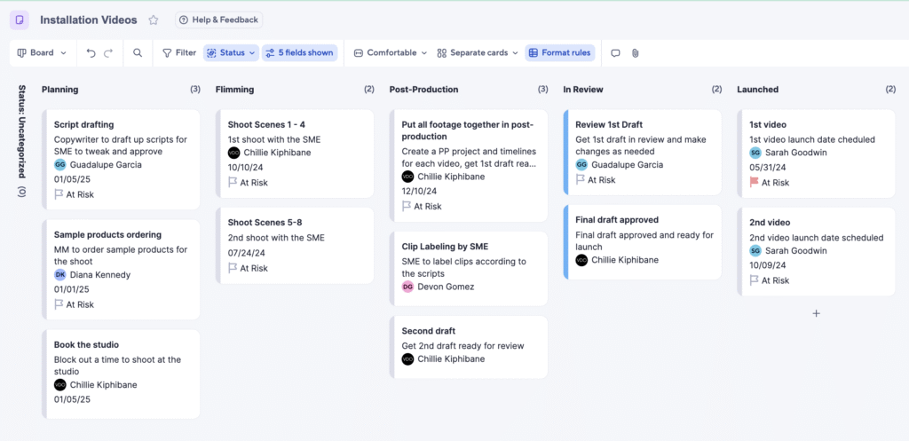Click the undo arrow icon
The height and width of the screenshot is (441, 909).
pos(91,53)
